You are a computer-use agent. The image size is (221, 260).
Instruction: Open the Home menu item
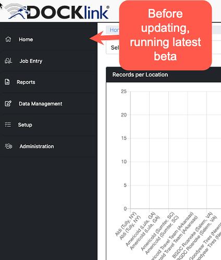pyautogui.click(x=48, y=40)
